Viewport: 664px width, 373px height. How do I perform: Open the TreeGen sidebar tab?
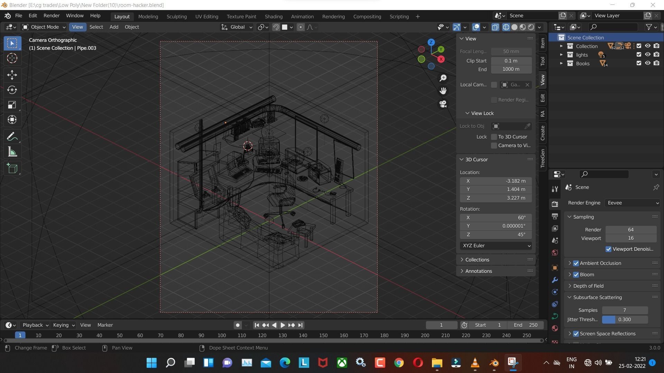pos(542,158)
